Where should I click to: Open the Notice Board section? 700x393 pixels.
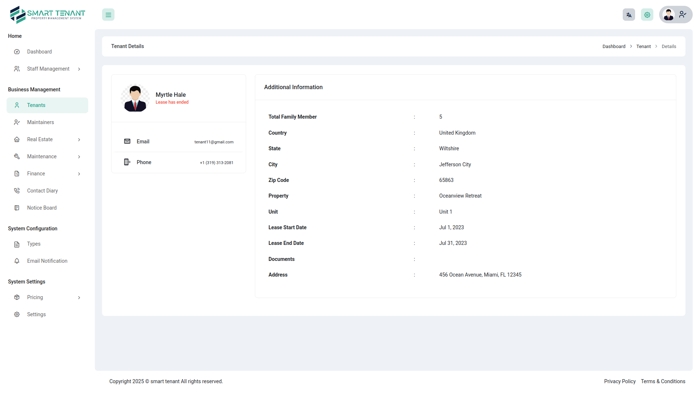click(42, 207)
